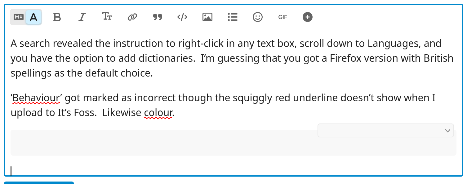Switch editor to rich text mode

pos(33,17)
